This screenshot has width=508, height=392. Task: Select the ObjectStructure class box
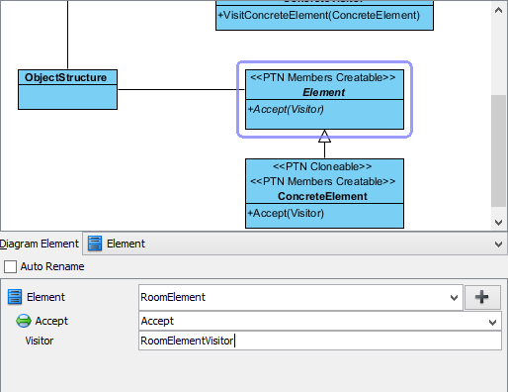(x=67, y=89)
